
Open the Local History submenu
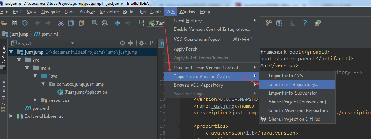(212, 21)
